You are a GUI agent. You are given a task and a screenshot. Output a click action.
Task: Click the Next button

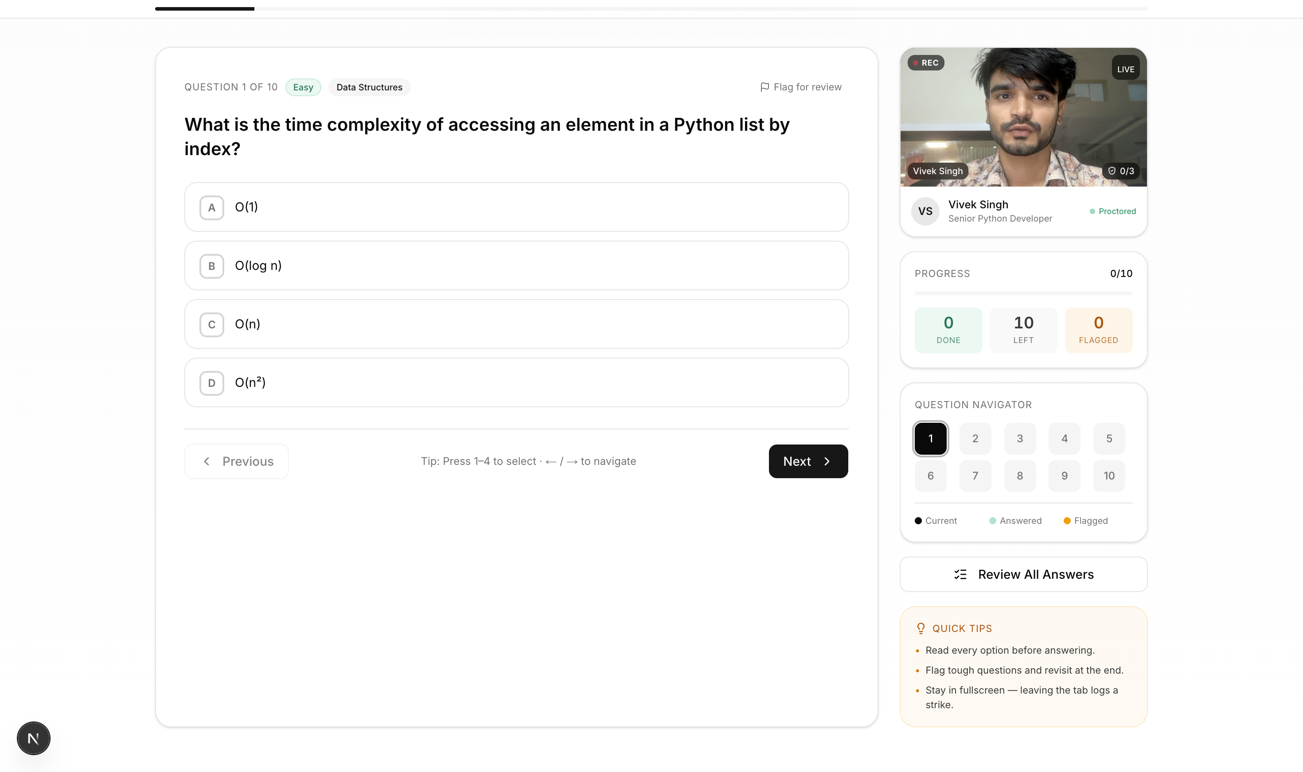pos(808,461)
